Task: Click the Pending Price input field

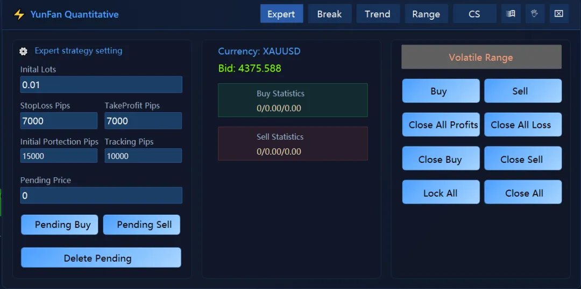Action: (x=101, y=196)
